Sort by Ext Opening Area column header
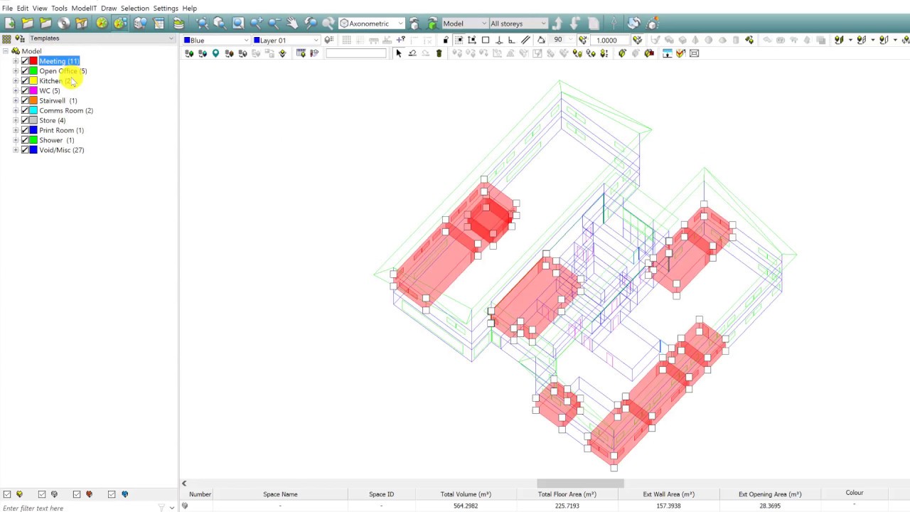The width and height of the screenshot is (910, 512). tap(770, 494)
